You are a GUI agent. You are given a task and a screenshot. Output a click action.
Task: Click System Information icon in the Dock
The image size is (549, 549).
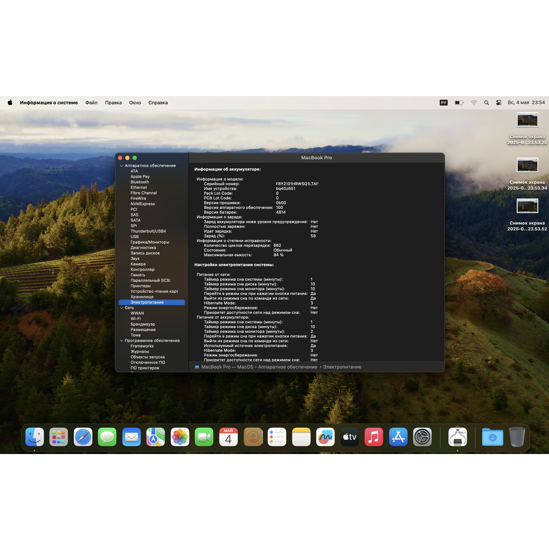coord(458,437)
